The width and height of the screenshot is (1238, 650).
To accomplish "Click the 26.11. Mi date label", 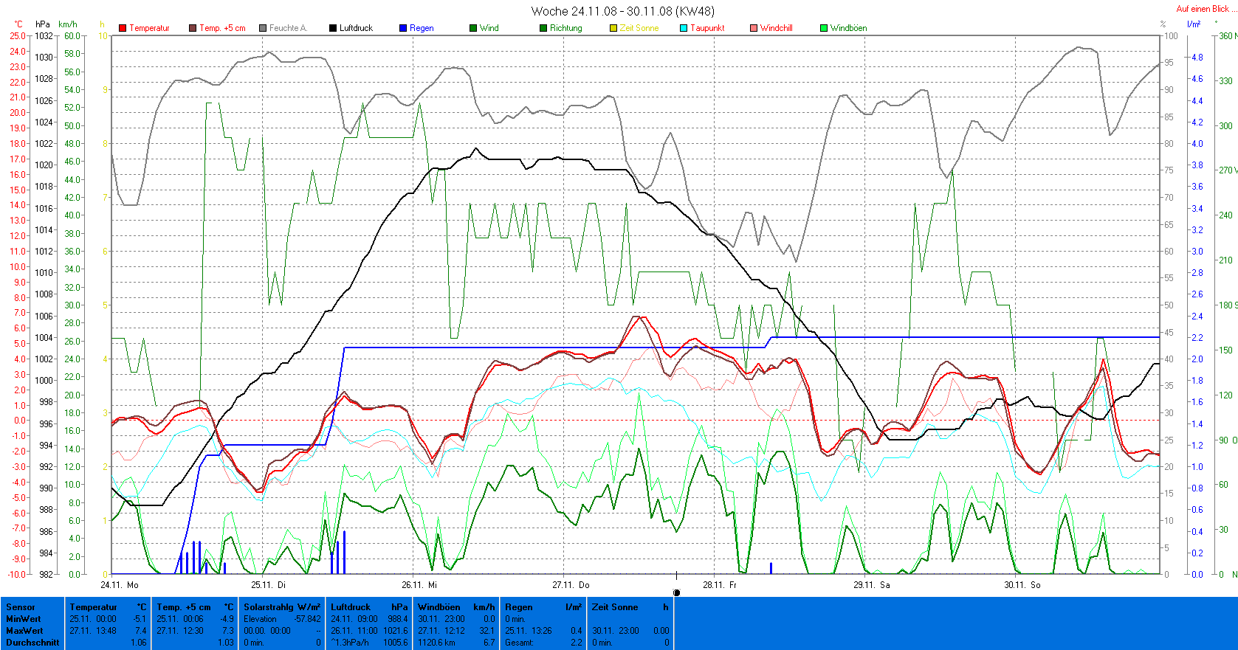I will tap(419, 585).
